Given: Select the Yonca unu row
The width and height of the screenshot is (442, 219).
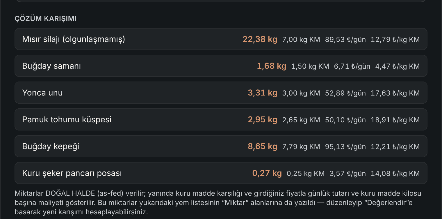Looking at the screenshot, I should point(221,93).
